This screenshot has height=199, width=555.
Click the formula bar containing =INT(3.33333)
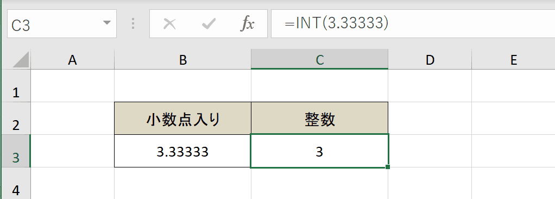tap(413, 24)
